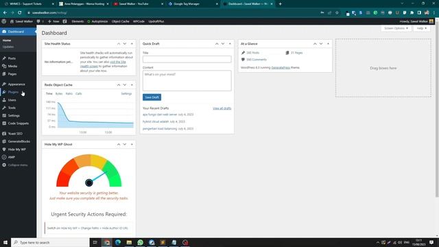Select the Bytes tab in Redis chart
Viewport: 439px width, 247px height.
pos(59,93)
